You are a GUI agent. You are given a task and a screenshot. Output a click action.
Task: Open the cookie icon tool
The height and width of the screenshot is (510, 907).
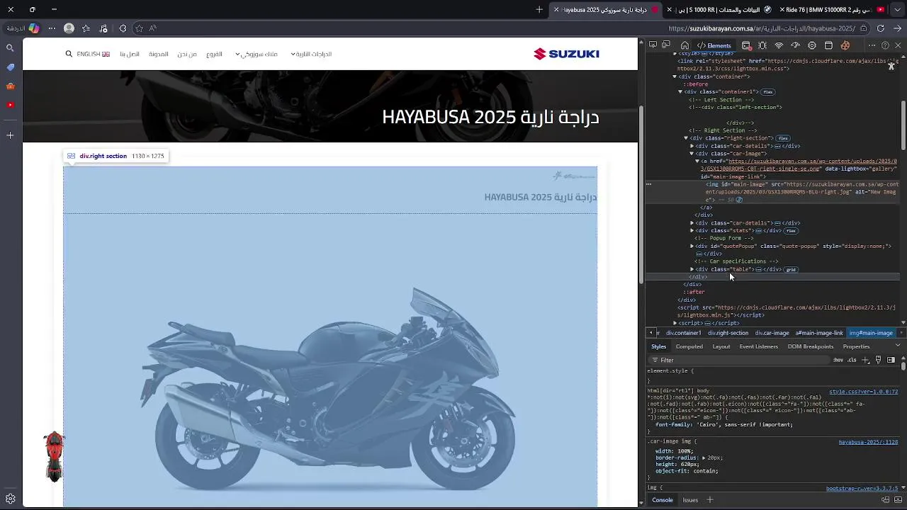click(845, 45)
